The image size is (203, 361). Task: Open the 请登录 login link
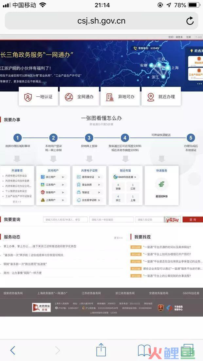point(179,37)
